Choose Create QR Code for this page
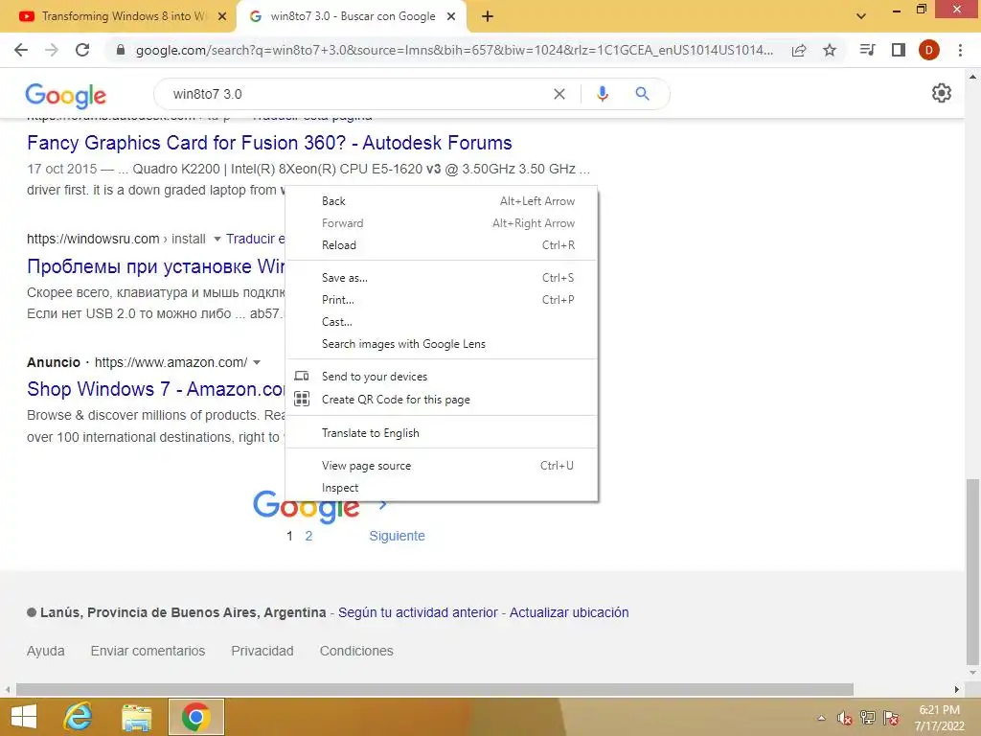 (442, 400)
